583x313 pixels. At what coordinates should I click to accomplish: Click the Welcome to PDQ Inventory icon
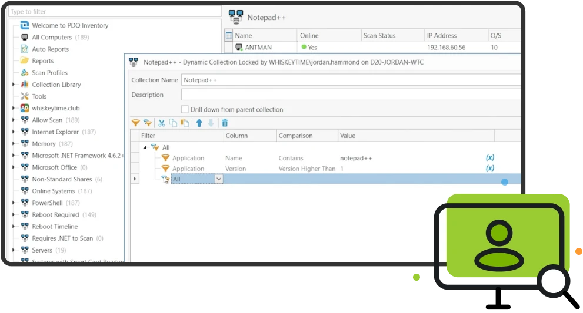25,25
